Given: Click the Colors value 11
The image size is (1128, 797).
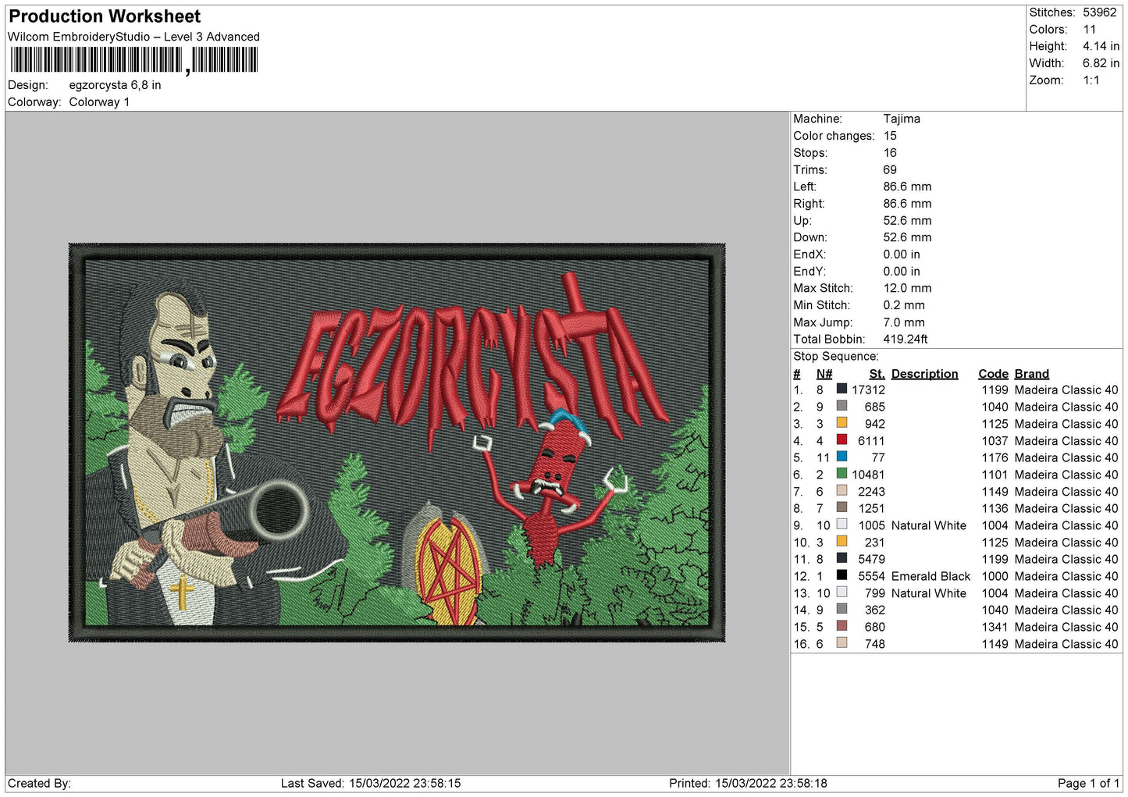Looking at the screenshot, I should click(x=1090, y=30).
